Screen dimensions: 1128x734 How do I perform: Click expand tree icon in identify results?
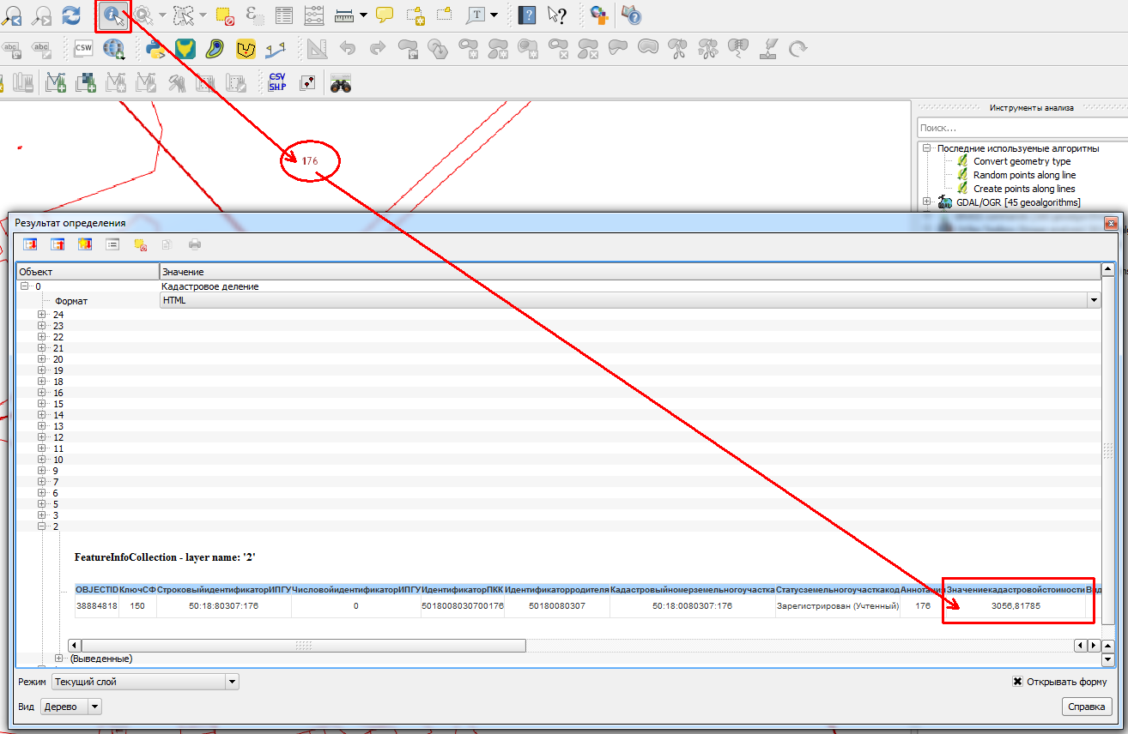click(x=31, y=244)
